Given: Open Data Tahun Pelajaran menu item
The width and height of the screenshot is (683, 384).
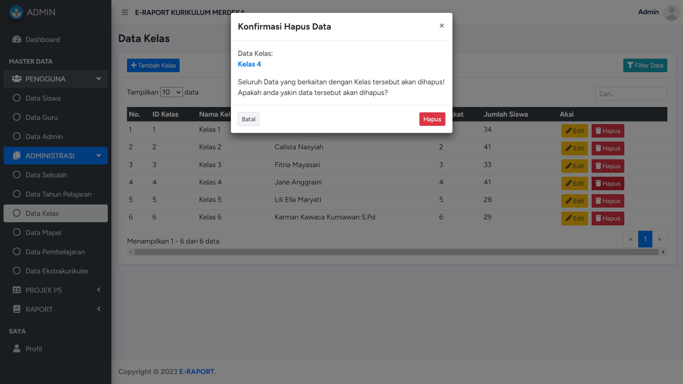Looking at the screenshot, I should 58,194.
